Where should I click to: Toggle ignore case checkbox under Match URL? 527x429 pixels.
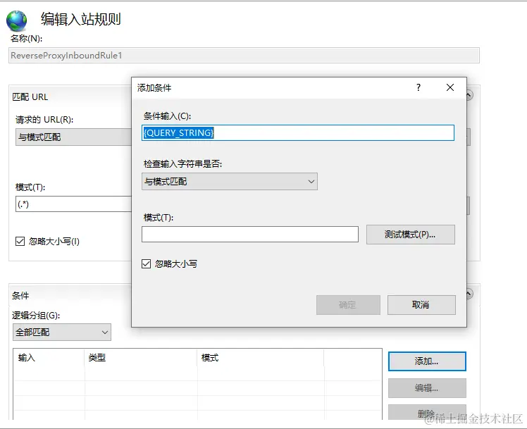20,241
